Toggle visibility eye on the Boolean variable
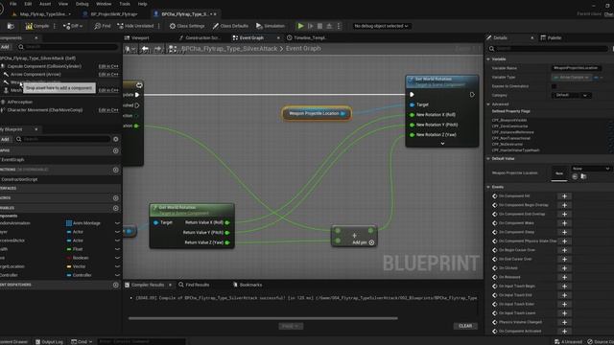 click(117, 258)
